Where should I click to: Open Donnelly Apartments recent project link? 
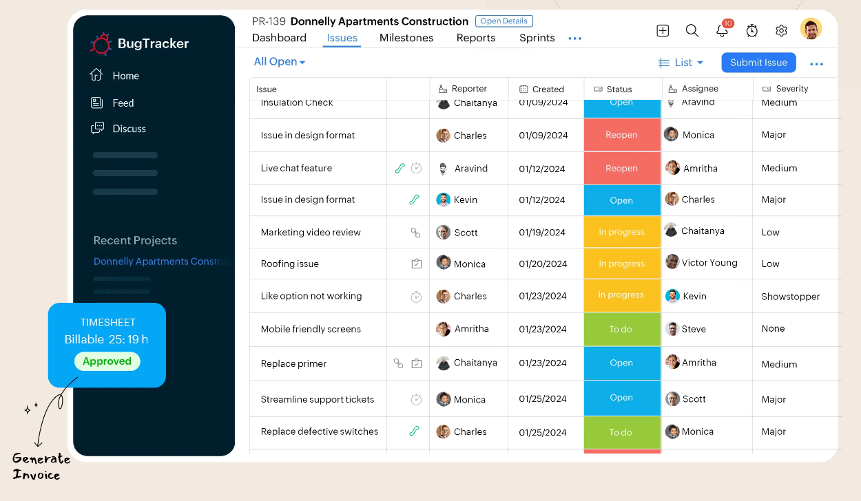(x=163, y=262)
